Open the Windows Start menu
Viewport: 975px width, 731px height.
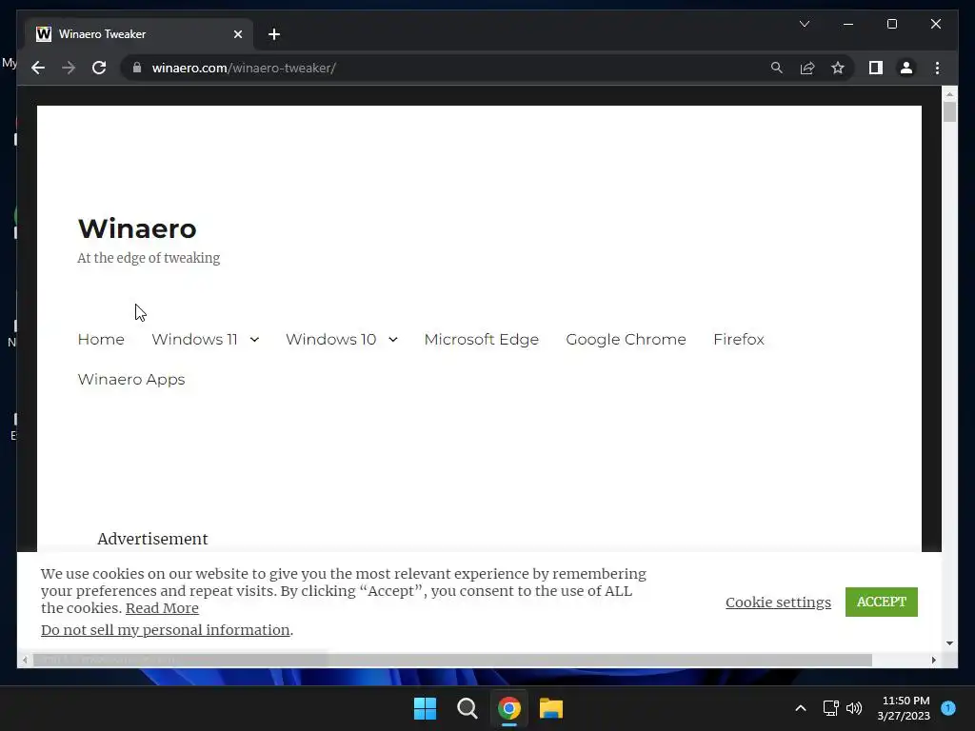[426, 708]
